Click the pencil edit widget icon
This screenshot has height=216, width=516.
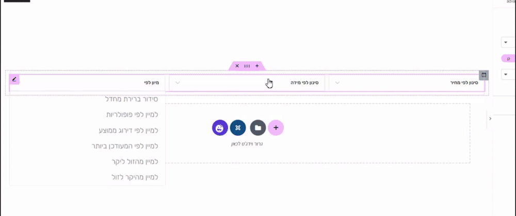tap(14, 79)
